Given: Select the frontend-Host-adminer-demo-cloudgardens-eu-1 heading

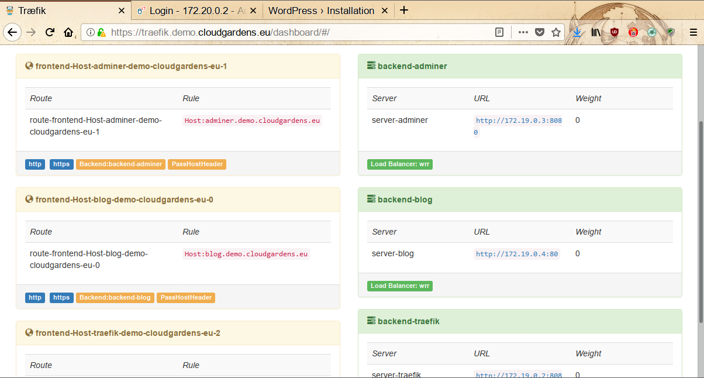Looking at the screenshot, I should pos(131,66).
